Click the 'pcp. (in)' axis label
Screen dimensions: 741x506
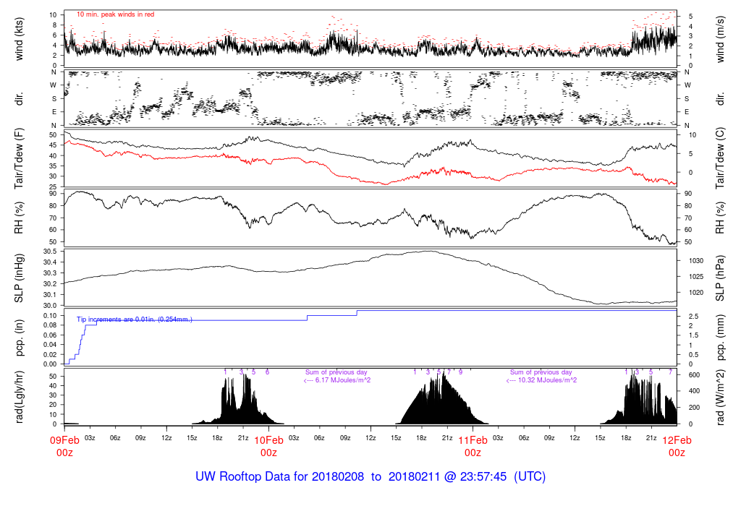(19, 338)
